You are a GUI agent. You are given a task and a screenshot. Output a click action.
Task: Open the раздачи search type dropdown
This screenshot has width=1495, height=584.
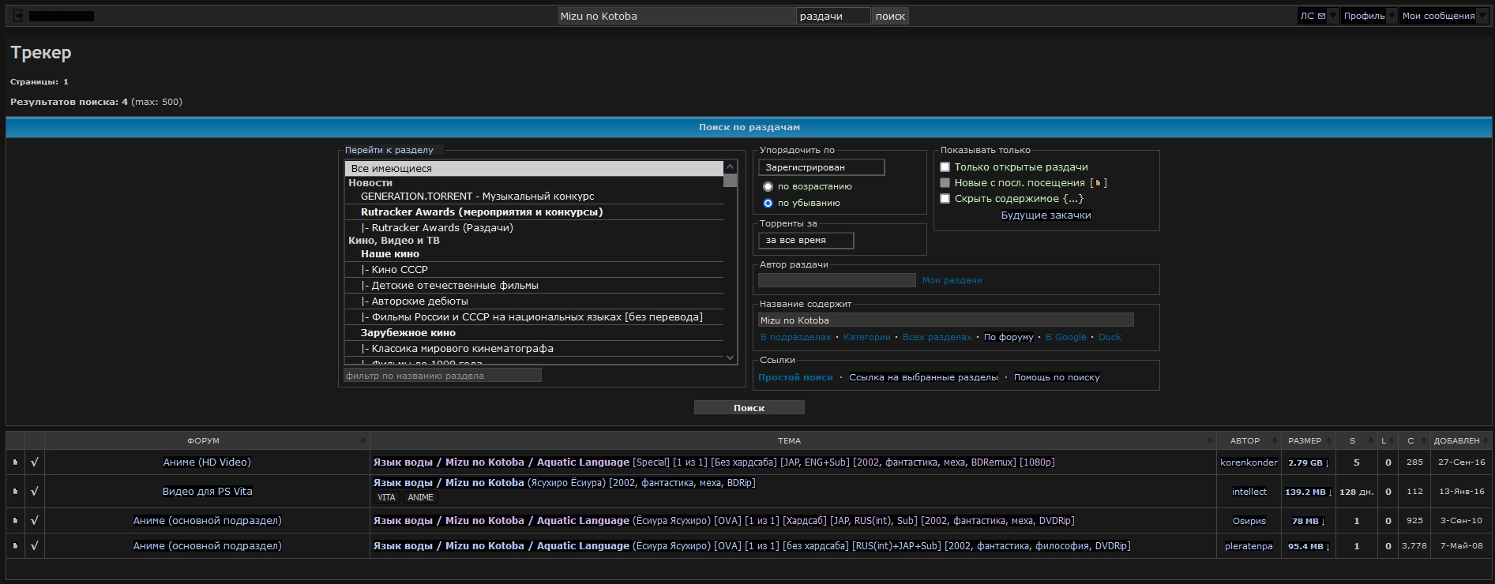tap(833, 16)
